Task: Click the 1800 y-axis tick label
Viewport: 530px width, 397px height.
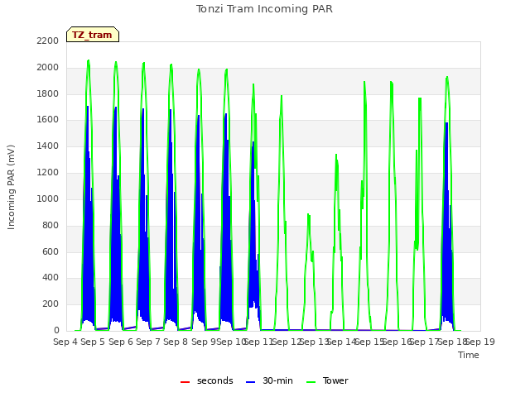Action: [48, 93]
